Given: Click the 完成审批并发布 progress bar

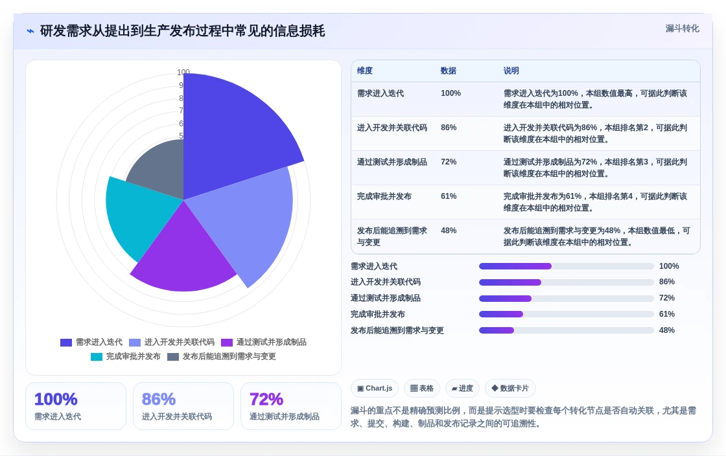Looking at the screenshot, I should click(567, 314).
